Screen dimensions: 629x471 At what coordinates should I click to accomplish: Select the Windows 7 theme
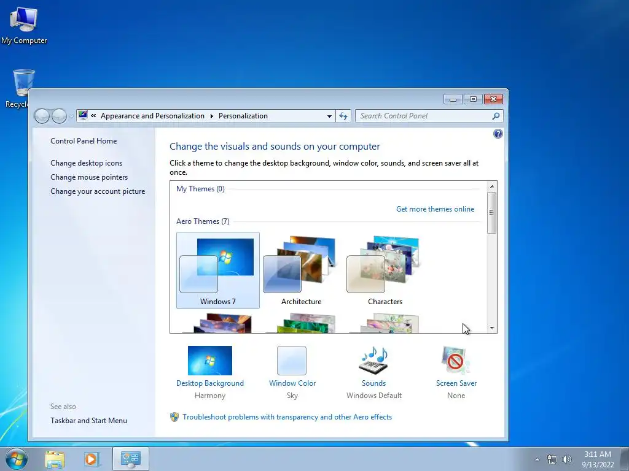pyautogui.click(x=218, y=270)
